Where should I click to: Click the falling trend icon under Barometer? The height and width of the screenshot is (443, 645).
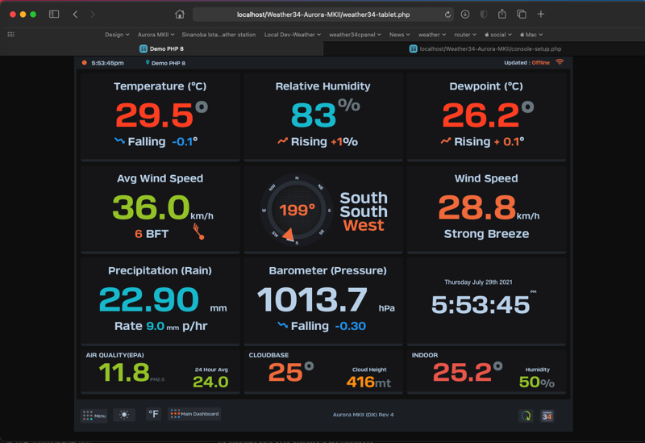pos(282,325)
